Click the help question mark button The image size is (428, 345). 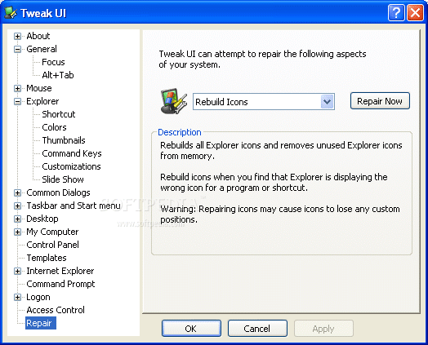(396, 13)
